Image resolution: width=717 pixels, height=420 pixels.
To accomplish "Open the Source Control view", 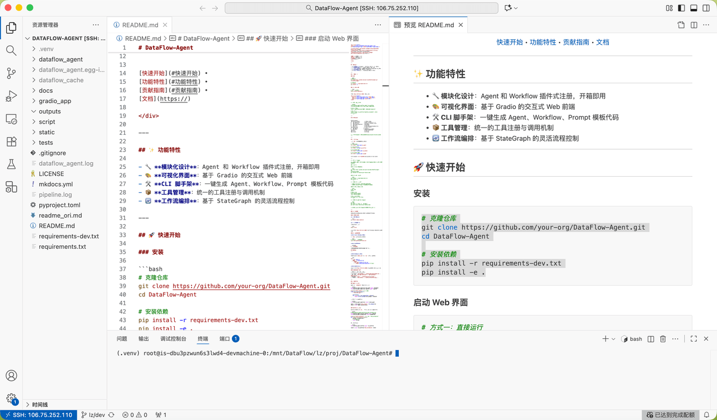I will (11, 73).
